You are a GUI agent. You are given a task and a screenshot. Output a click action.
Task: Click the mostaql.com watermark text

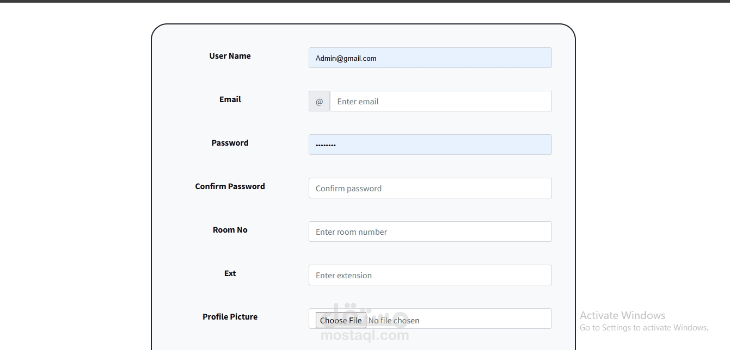point(365,336)
